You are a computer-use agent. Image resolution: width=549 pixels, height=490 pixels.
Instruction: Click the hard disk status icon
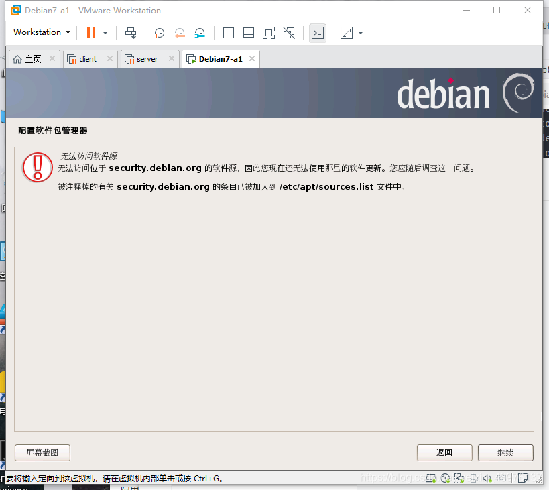point(431,478)
